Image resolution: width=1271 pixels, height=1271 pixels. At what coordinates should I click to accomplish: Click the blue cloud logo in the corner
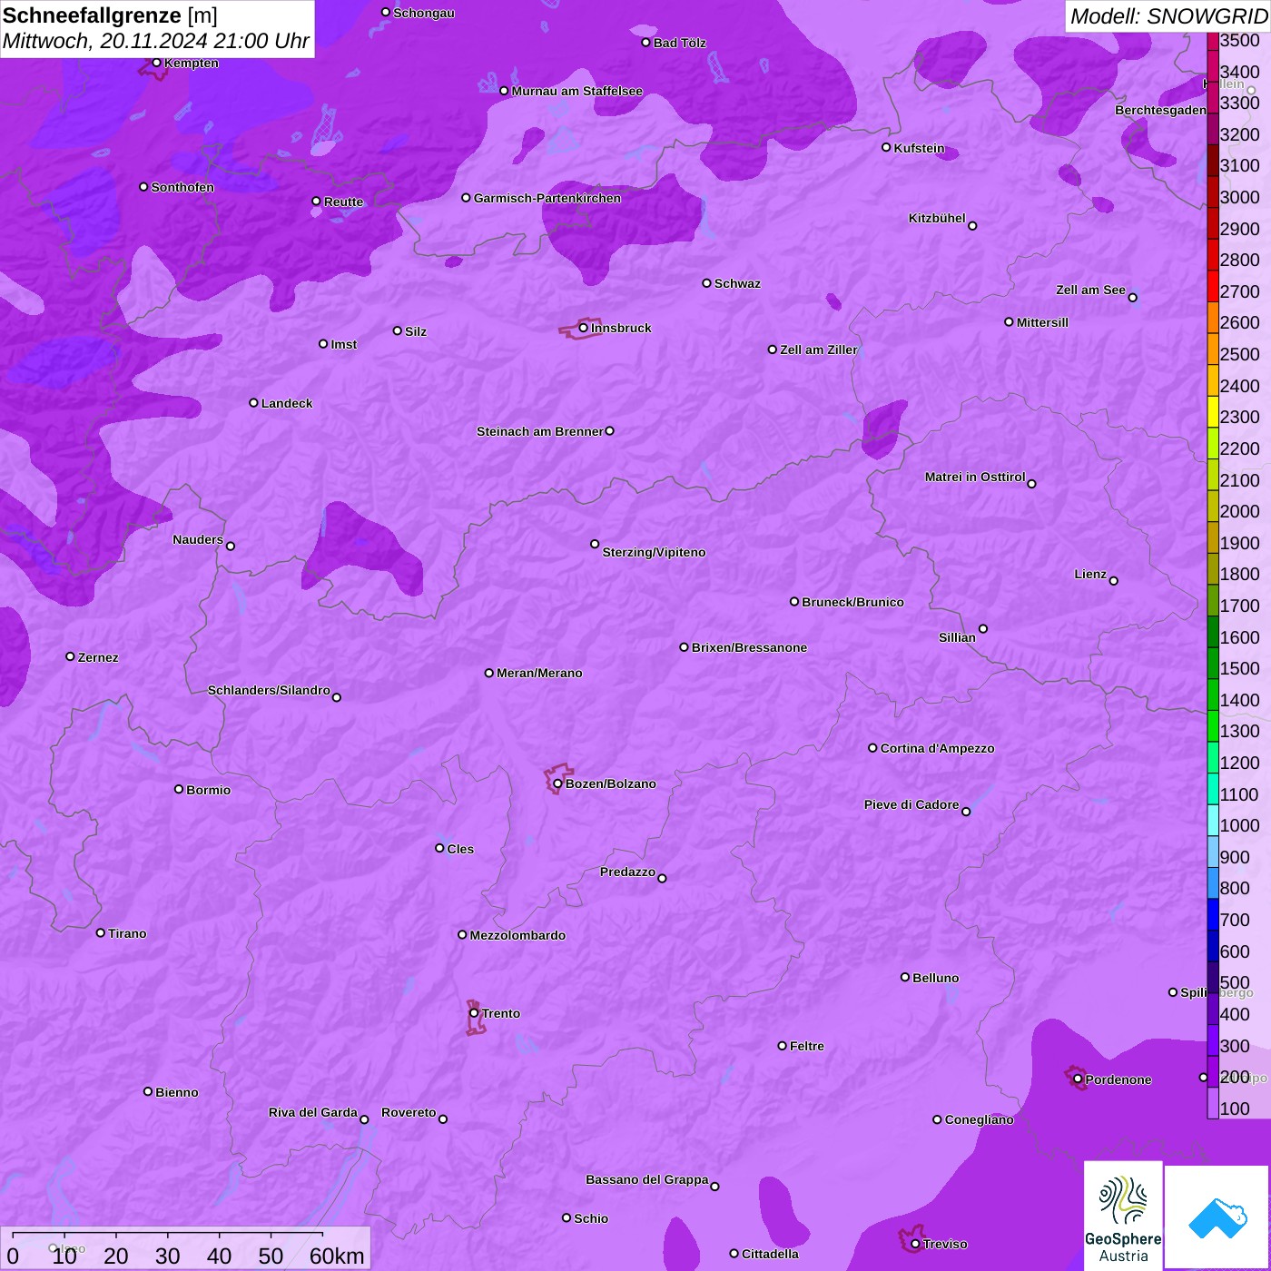[1217, 1217]
